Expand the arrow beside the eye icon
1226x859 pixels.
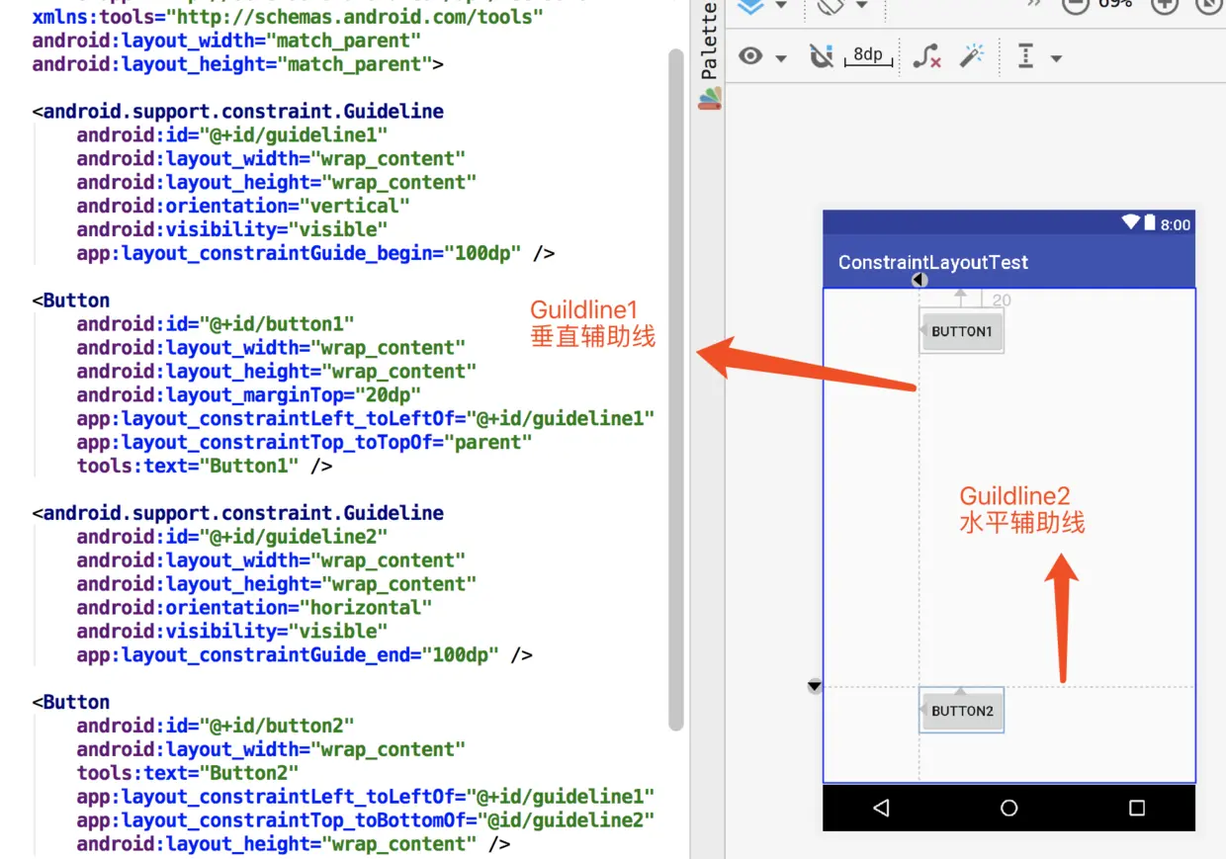point(781,58)
